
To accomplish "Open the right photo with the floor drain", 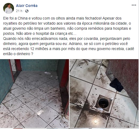I will (104, 93).
